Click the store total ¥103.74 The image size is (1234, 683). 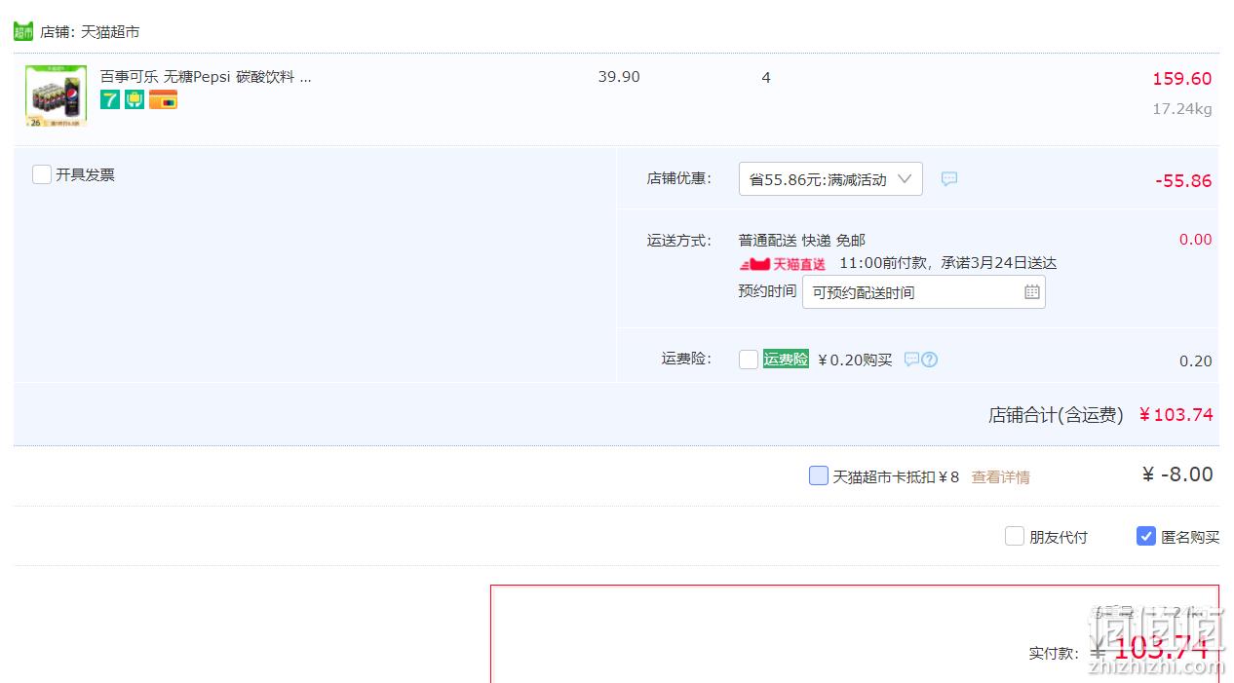[x=1176, y=415]
